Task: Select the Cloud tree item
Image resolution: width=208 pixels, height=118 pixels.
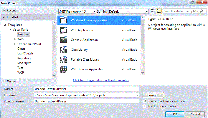Action: coord(21,49)
